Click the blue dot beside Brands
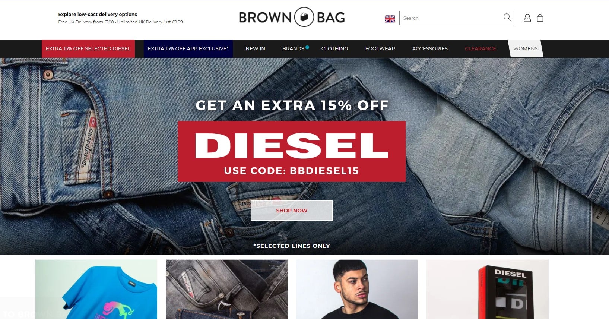This screenshot has width=609, height=319. click(x=307, y=47)
